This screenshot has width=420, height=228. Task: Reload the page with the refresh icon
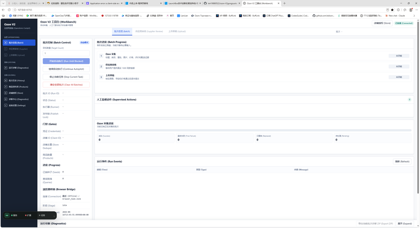click(x=9, y=9)
